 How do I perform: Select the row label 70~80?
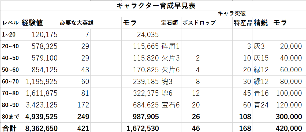(10, 93)
